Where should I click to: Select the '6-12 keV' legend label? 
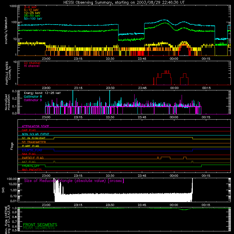coord(31,10)
